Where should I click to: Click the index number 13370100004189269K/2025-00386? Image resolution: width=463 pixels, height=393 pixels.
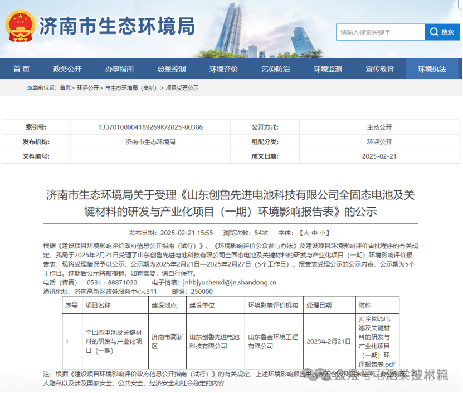[150, 127]
